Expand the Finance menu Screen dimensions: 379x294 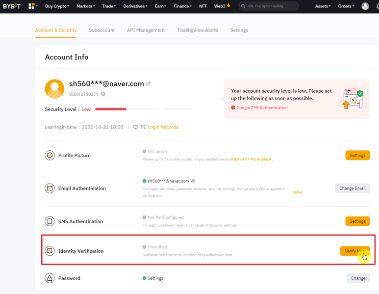pos(182,6)
